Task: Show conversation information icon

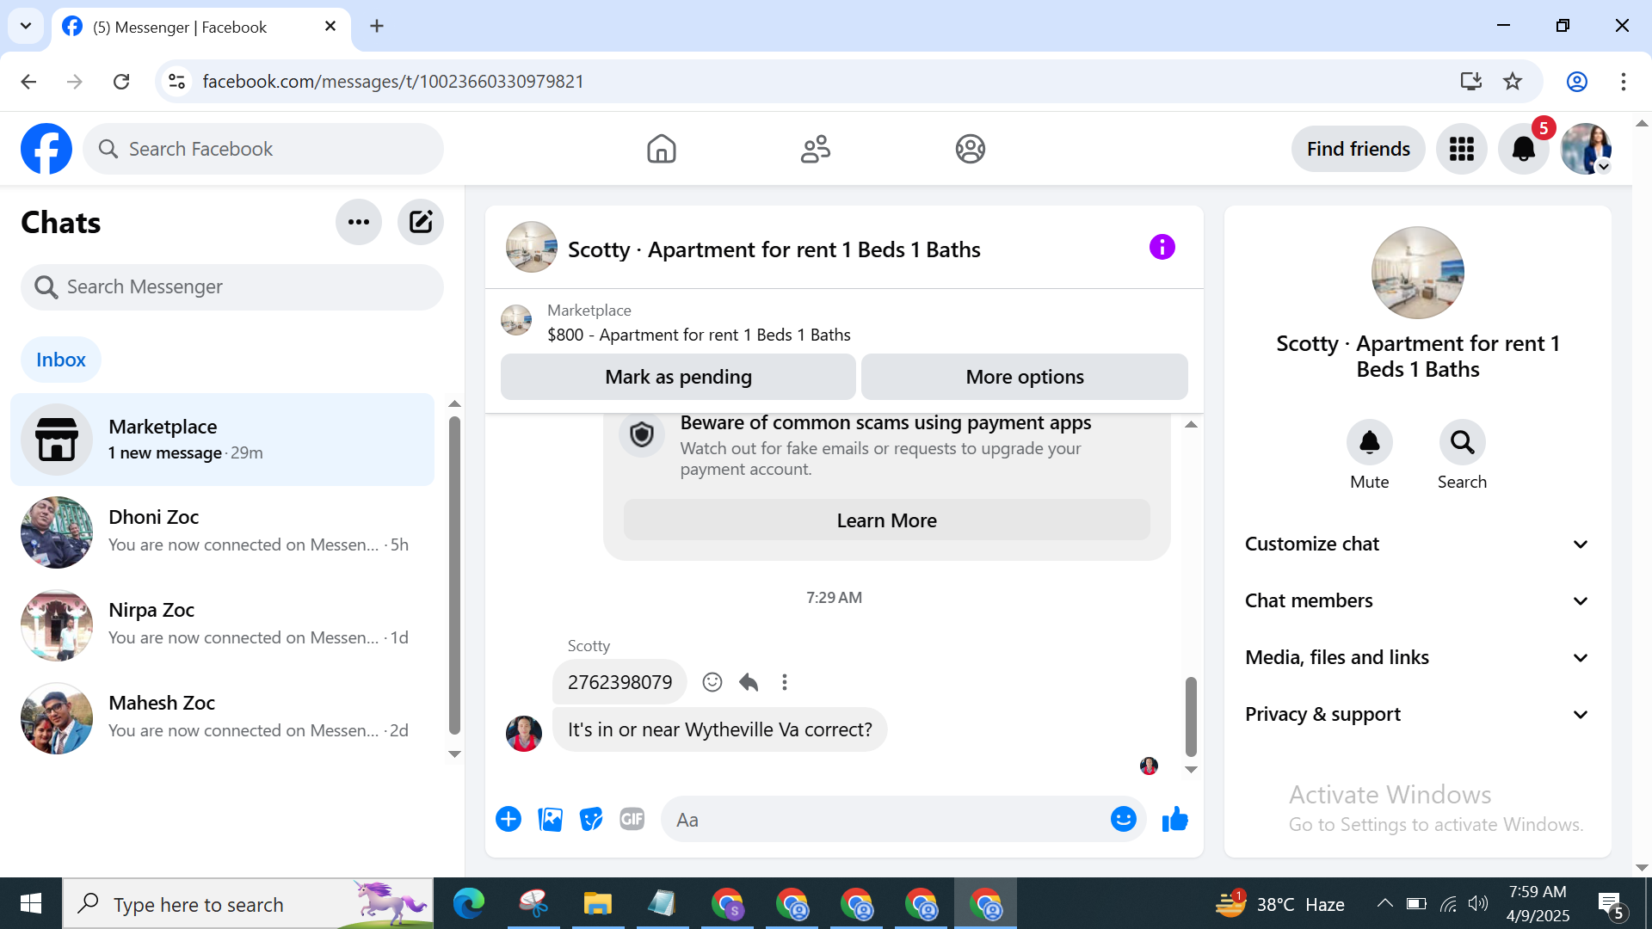Action: pyautogui.click(x=1162, y=248)
